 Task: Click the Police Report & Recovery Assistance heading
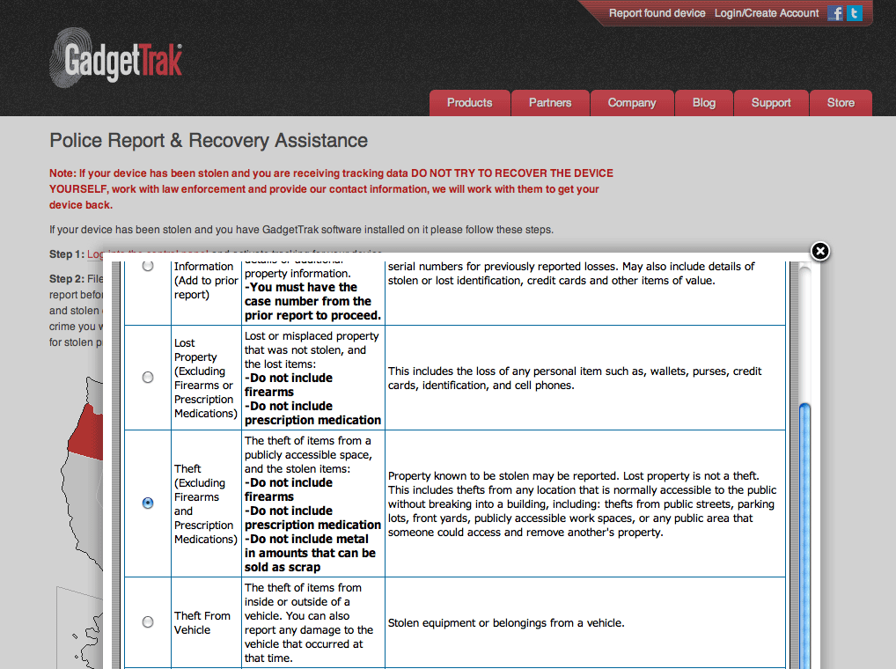point(209,141)
